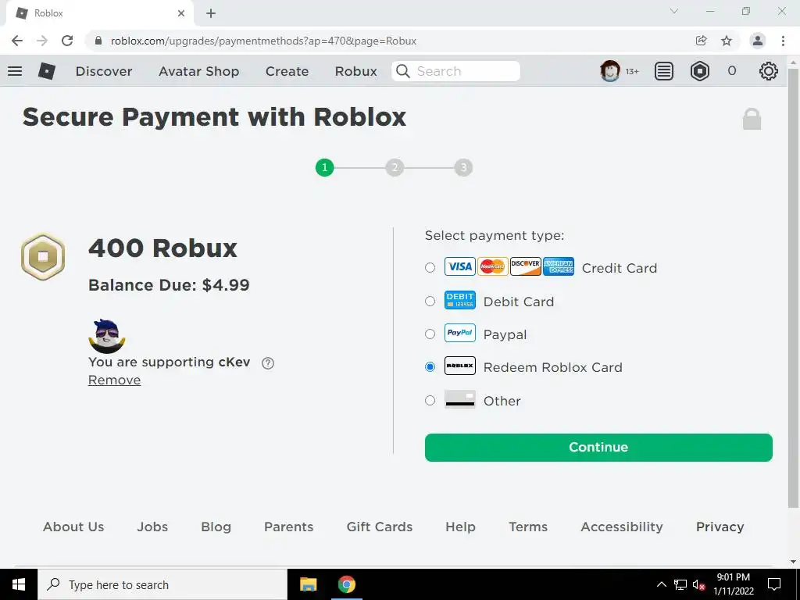Viewport: 800px width, 600px height.
Task: Click the search magnifier icon
Action: click(403, 71)
